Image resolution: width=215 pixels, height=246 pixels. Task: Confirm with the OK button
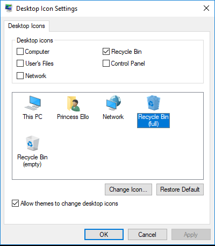tap(104, 235)
